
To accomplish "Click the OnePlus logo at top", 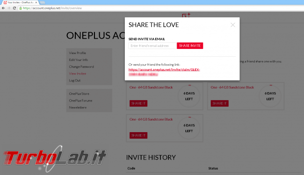I will [186, 15].
